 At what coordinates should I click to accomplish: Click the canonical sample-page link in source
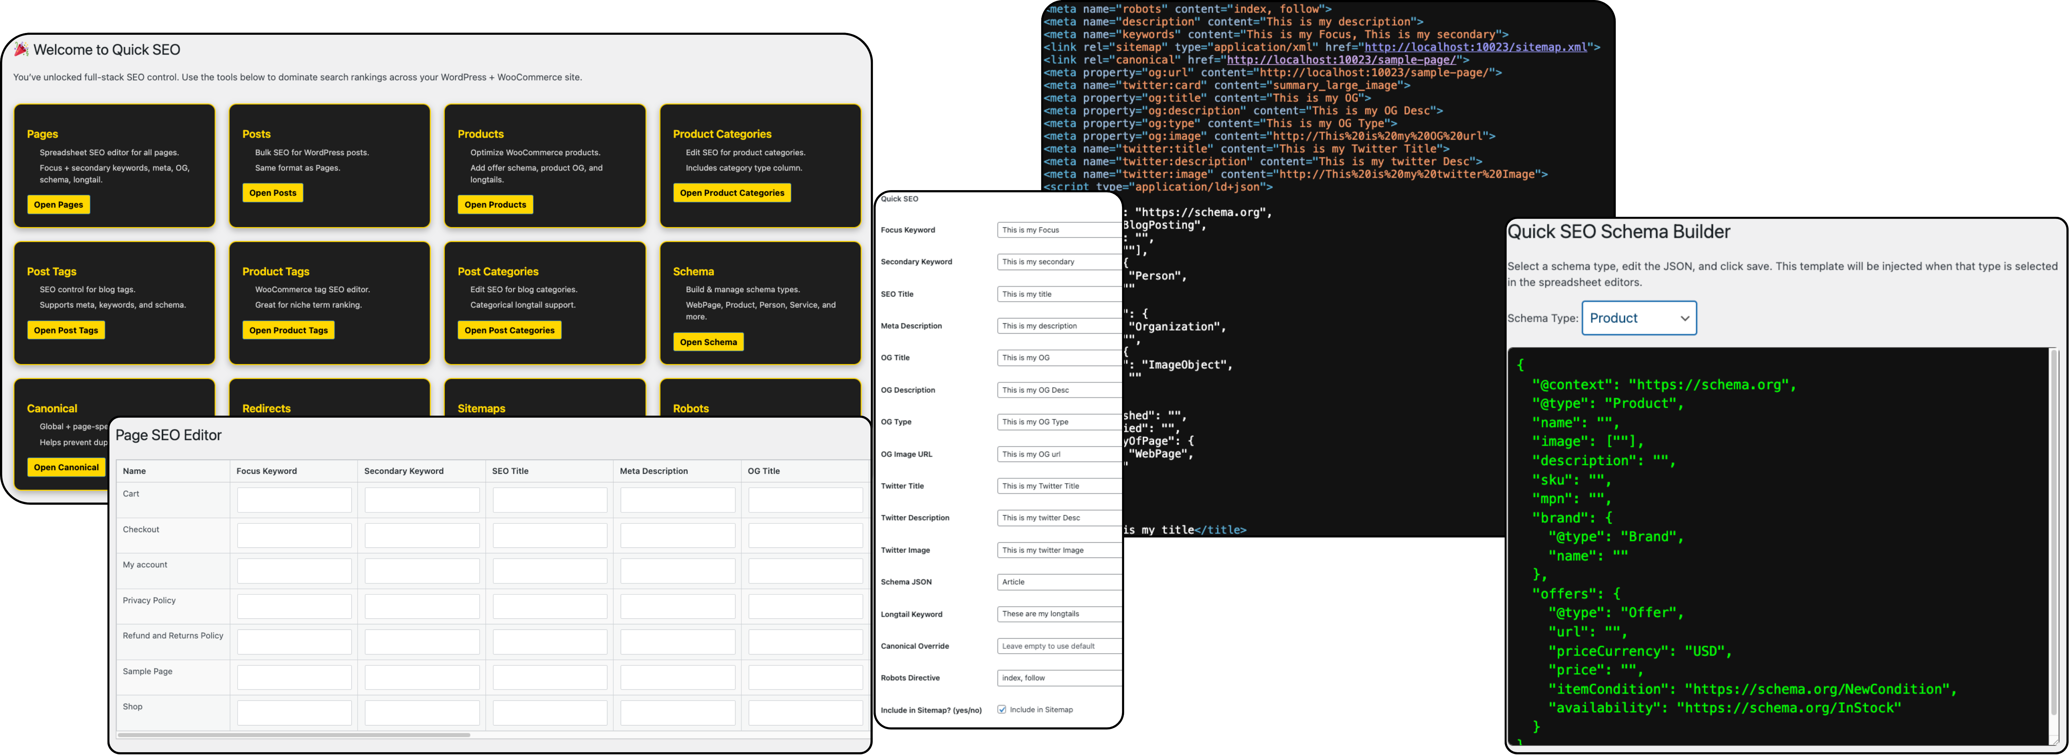pyautogui.click(x=1341, y=60)
